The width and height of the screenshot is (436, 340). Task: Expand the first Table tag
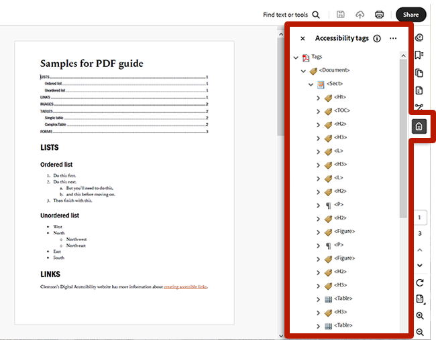[319, 299]
